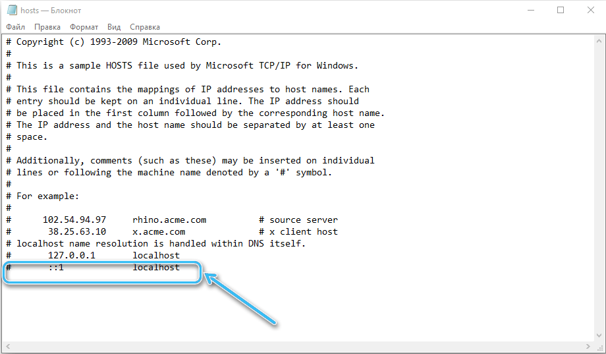Open the Файл menu

click(16, 27)
